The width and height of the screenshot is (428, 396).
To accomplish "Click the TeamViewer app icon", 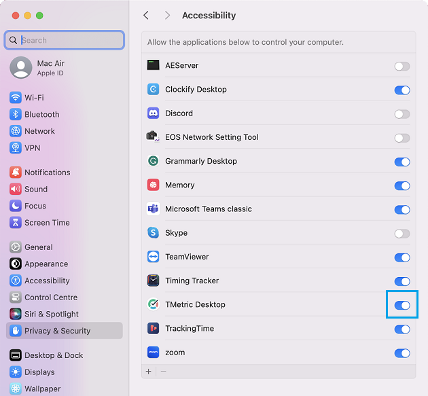I will (153, 257).
